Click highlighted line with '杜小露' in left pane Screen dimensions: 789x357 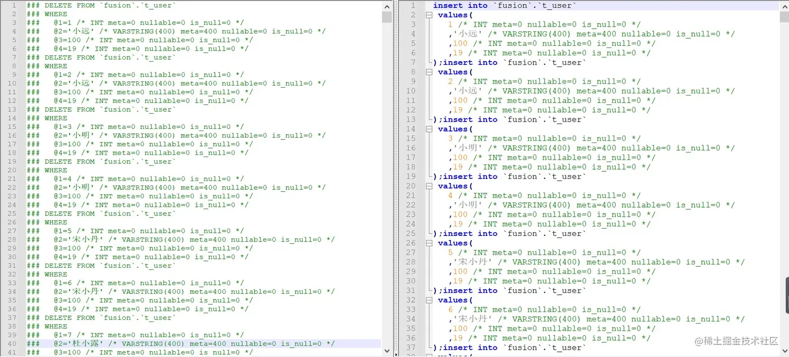pos(202,343)
